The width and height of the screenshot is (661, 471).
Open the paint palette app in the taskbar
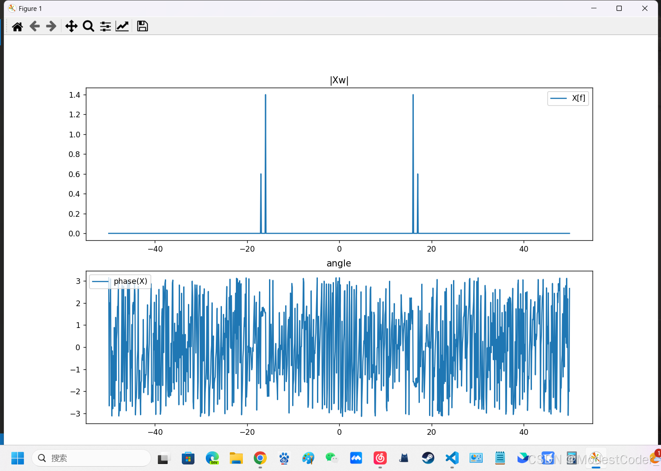[x=308, y=458]
